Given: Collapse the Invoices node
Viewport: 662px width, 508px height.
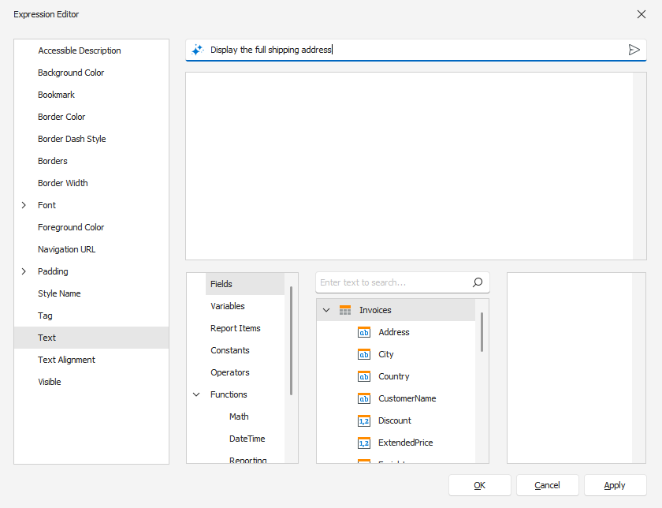Looking at the screenshot, I should [325, 310].
